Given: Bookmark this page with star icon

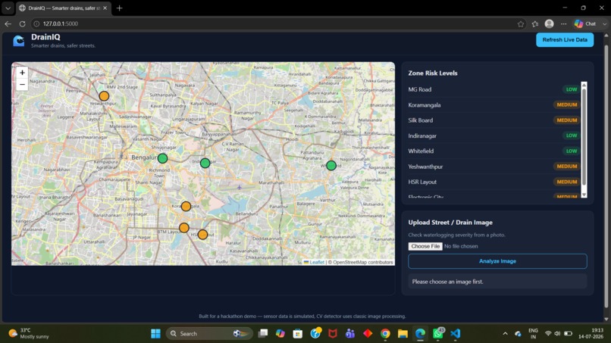Looking at the screenshot, I should click(521, 23).
